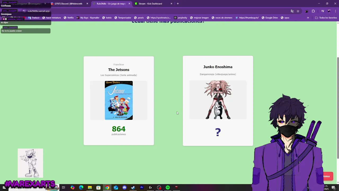Open Microsoft Store from the taskbar
Image resolution: width=339 pixels, height=191 pixels.
pos(99,188)
